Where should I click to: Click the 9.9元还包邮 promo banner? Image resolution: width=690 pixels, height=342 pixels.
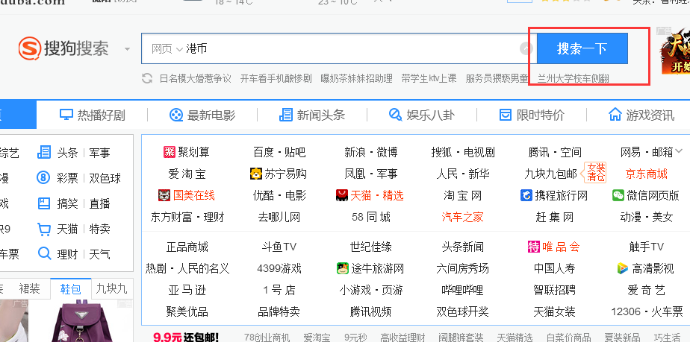tap(186, 338)
